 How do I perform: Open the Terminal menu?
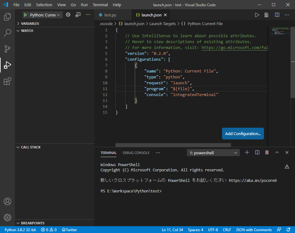100,5
